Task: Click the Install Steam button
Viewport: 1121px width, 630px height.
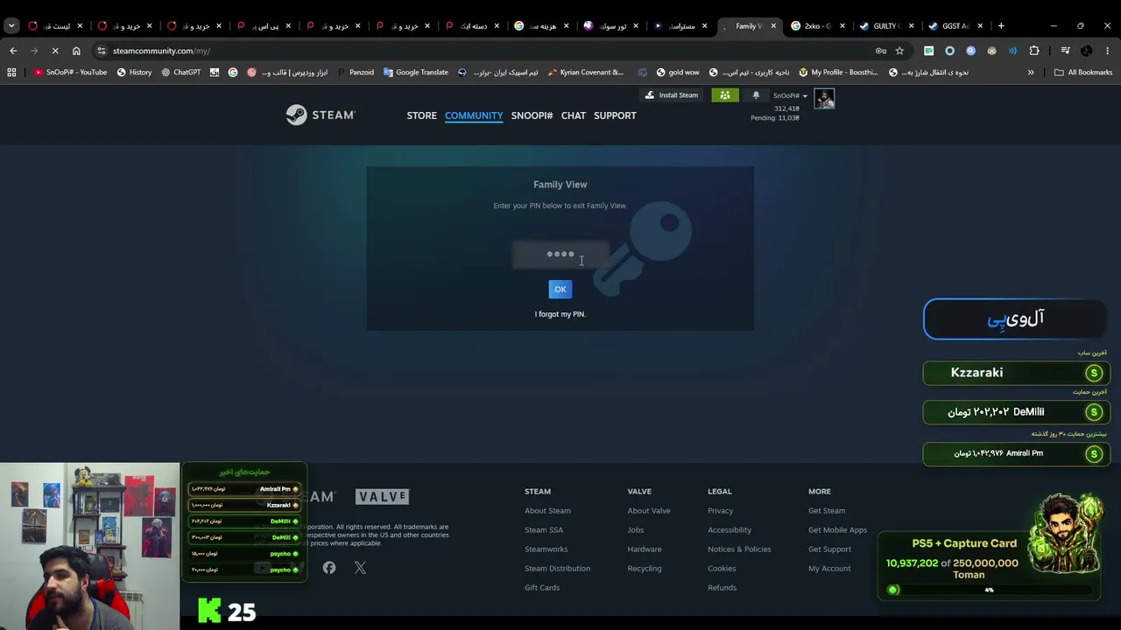Action: click(671, 94)
